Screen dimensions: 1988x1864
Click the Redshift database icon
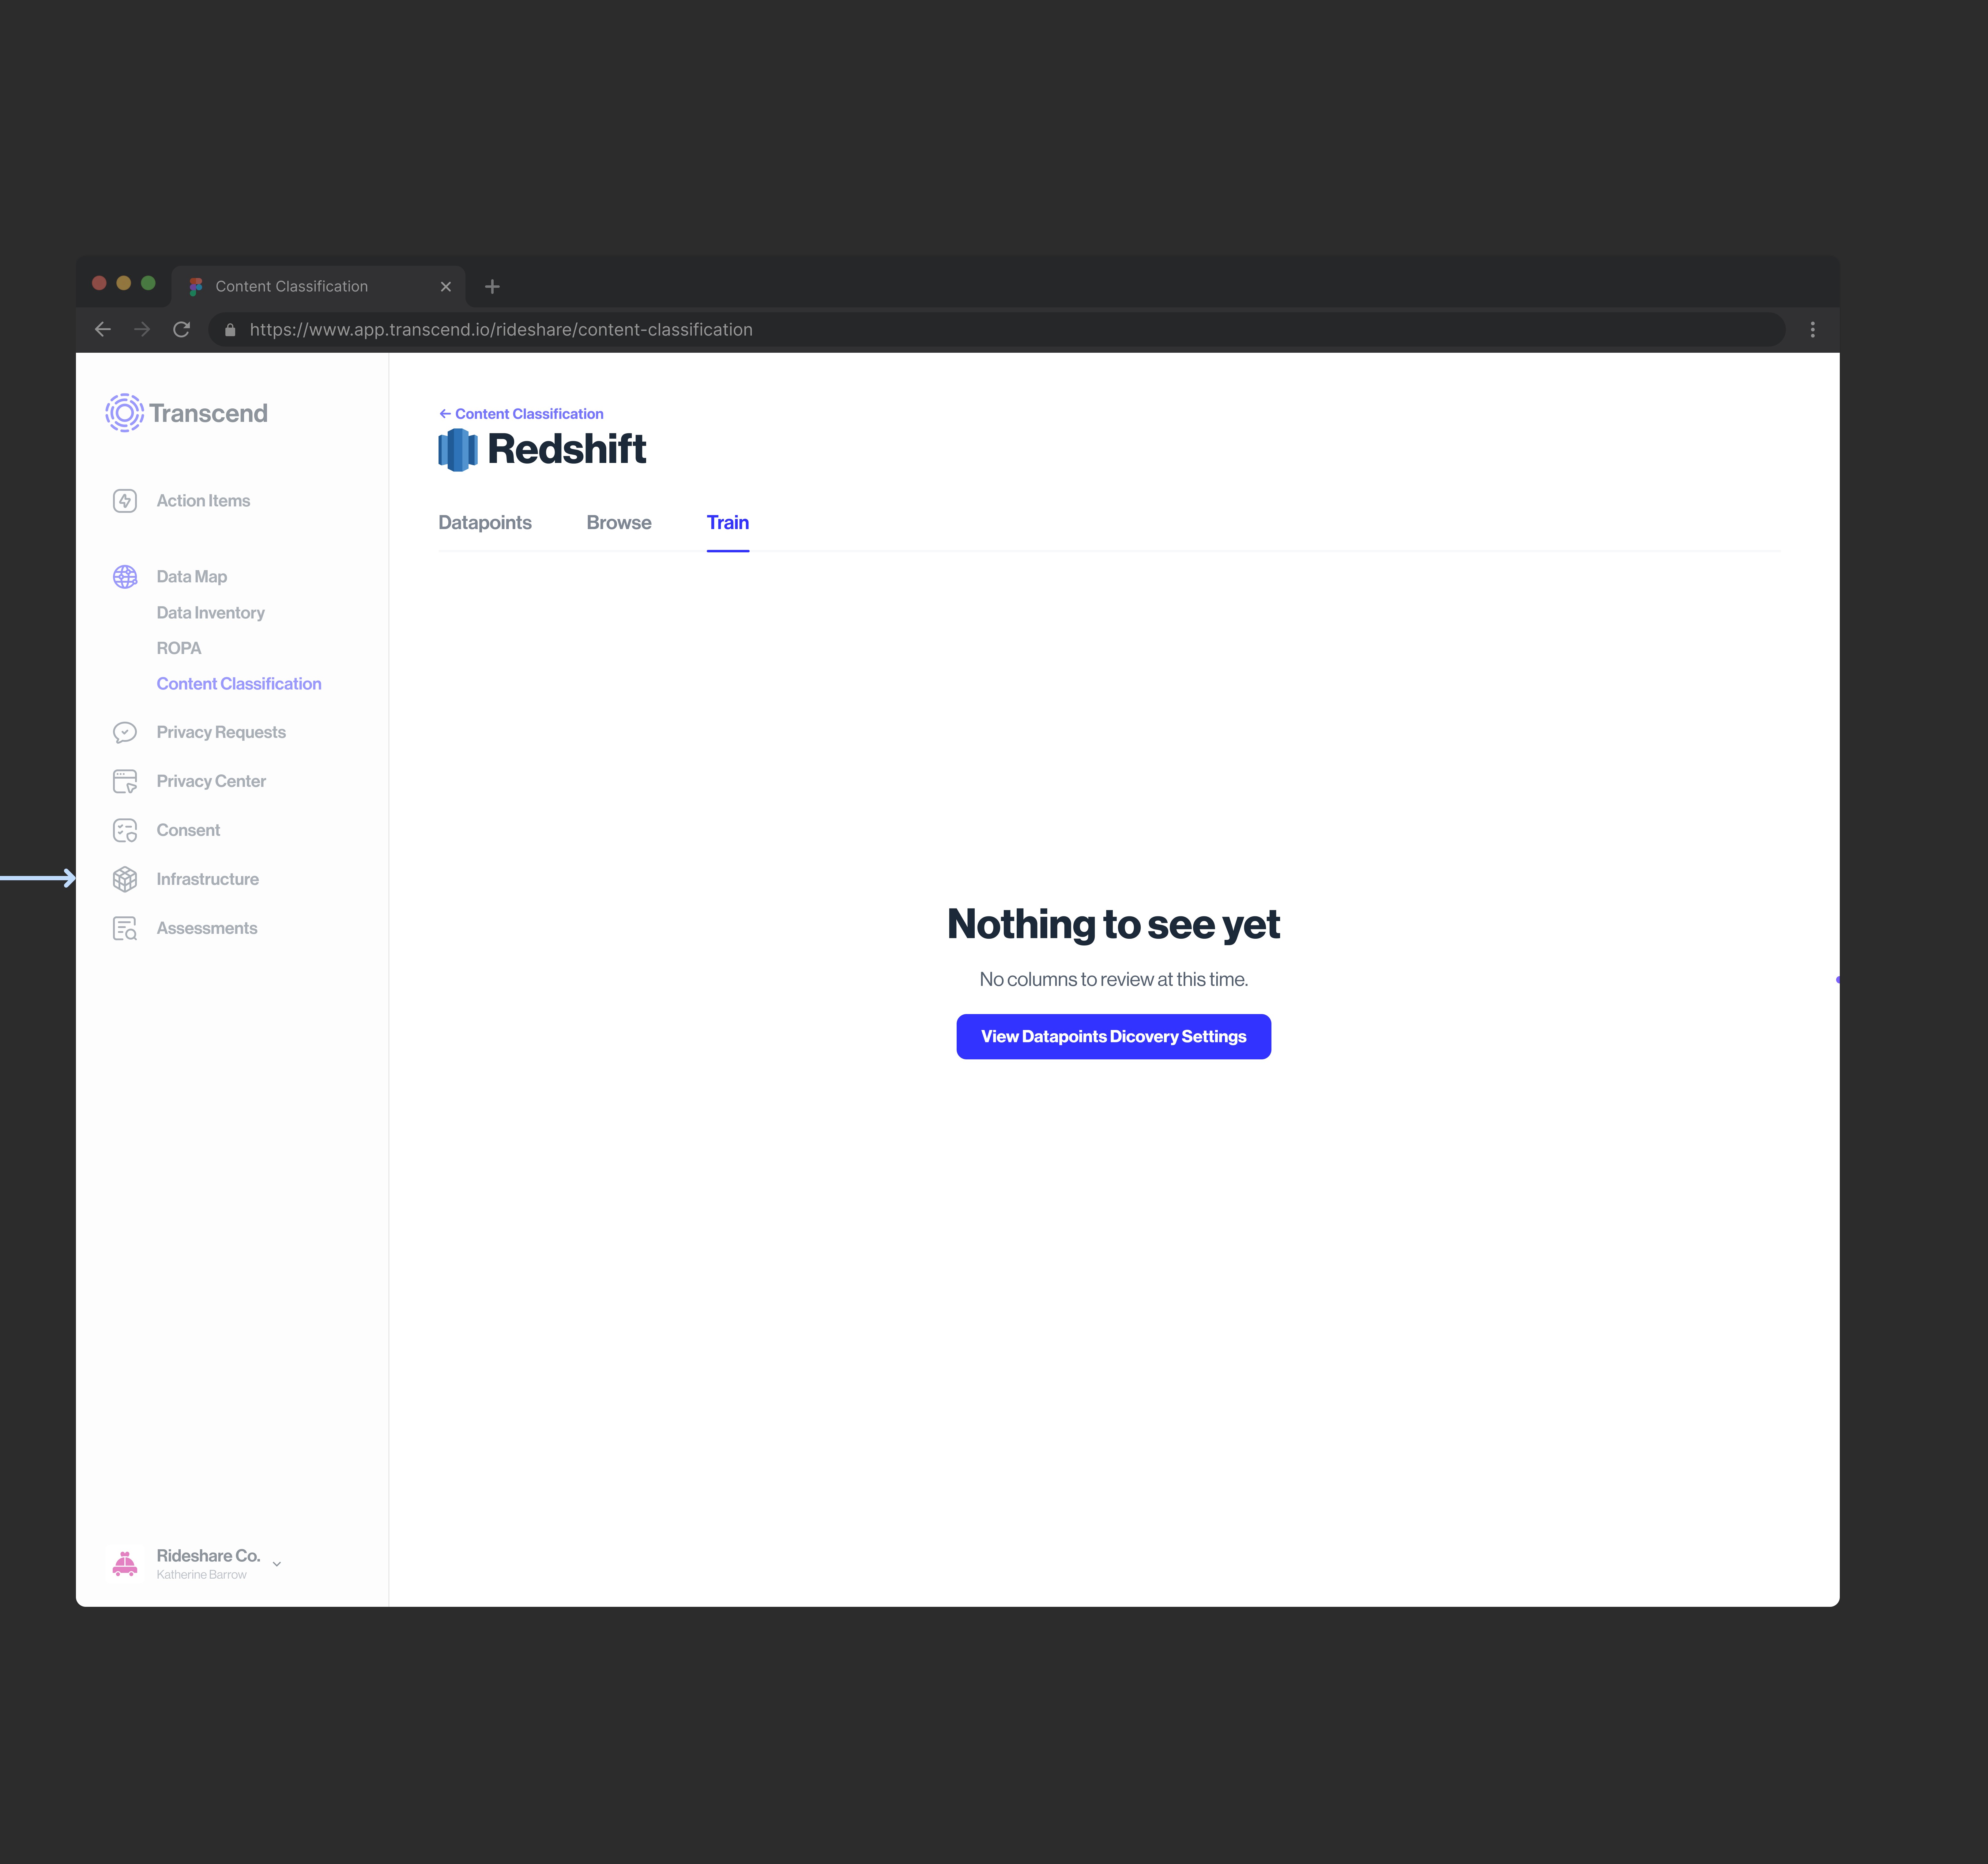coord(458,450)
